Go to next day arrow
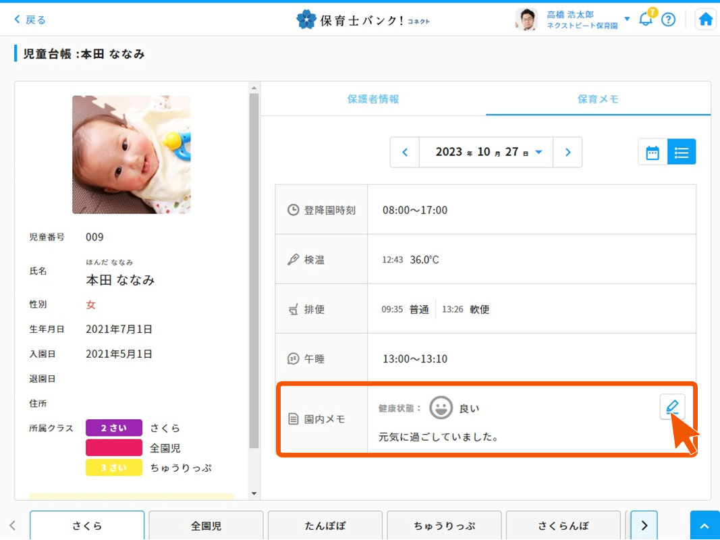The image size is (720, 540). (x=567, y=153)
